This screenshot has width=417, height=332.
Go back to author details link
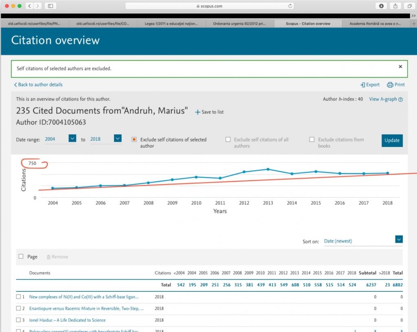tap(38, 85)
